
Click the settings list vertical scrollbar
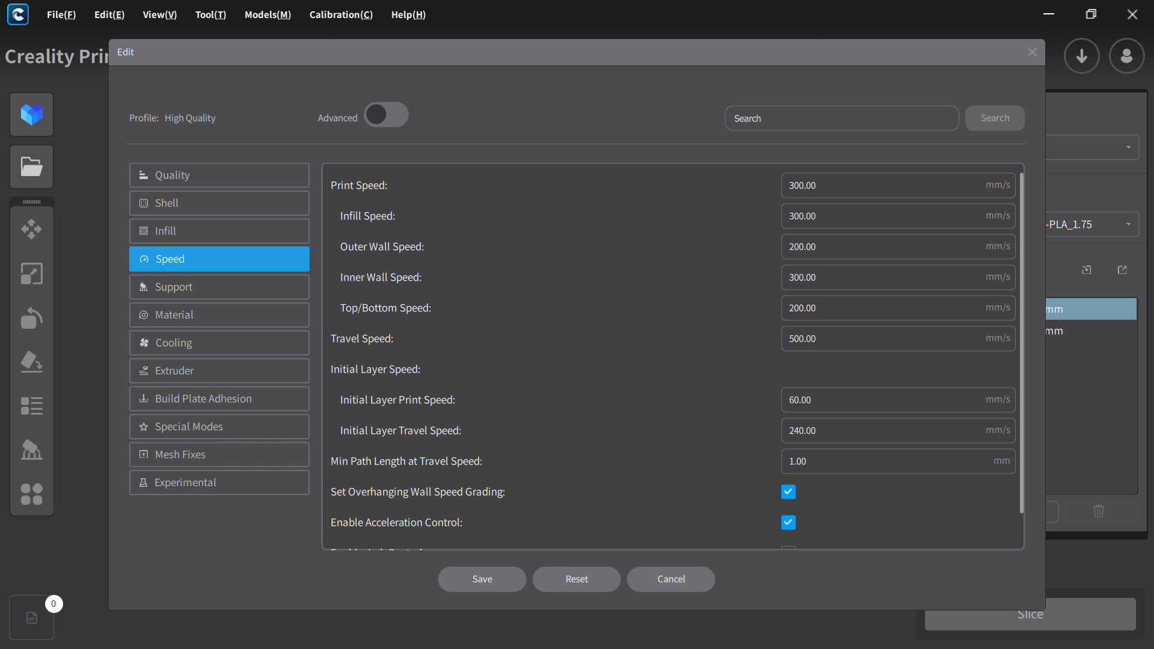1022,343
